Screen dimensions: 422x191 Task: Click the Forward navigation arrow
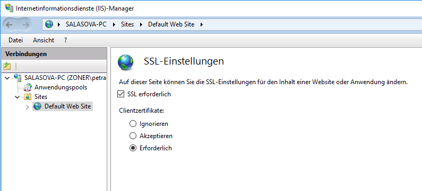[x=25, y=25]
